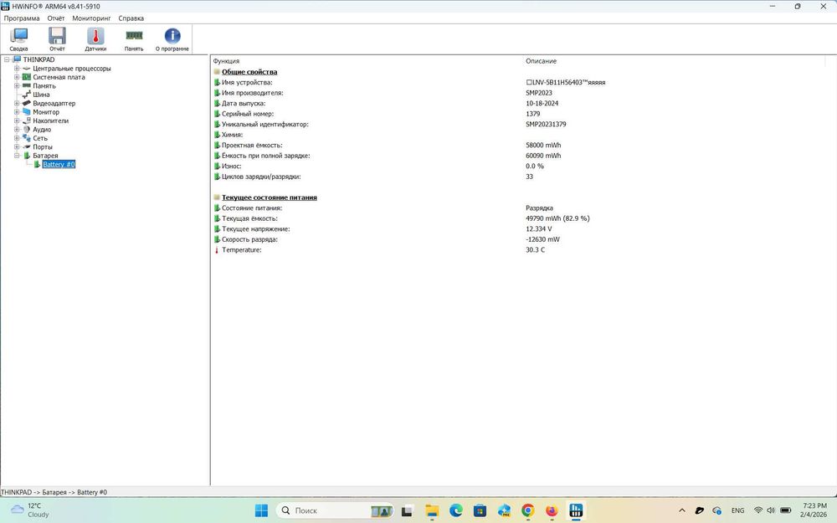The width and height of the screenshot is (837, 523).
Task: Open Google Chrome from the taskbar
Action: pos(528,510)
